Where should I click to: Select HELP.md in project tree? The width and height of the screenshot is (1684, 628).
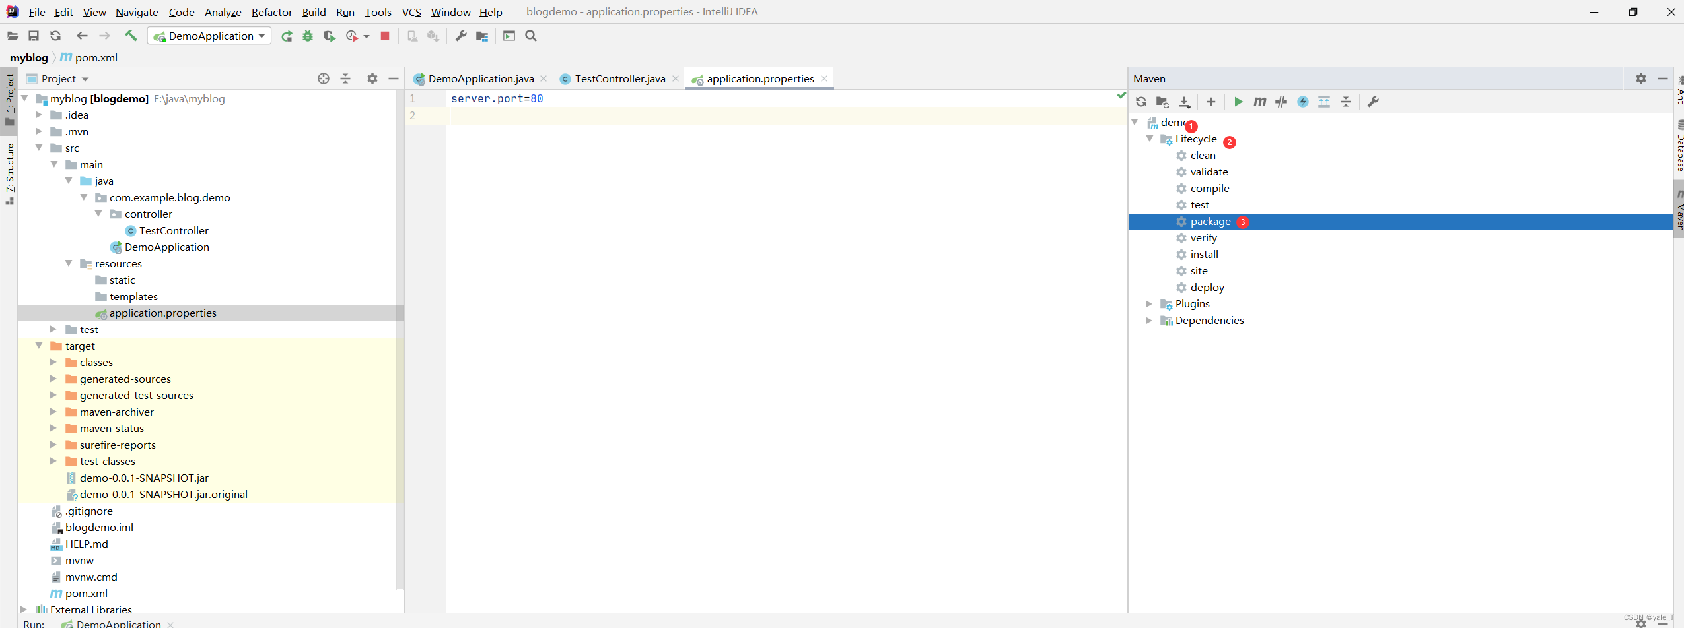click(x=87, y=544)
